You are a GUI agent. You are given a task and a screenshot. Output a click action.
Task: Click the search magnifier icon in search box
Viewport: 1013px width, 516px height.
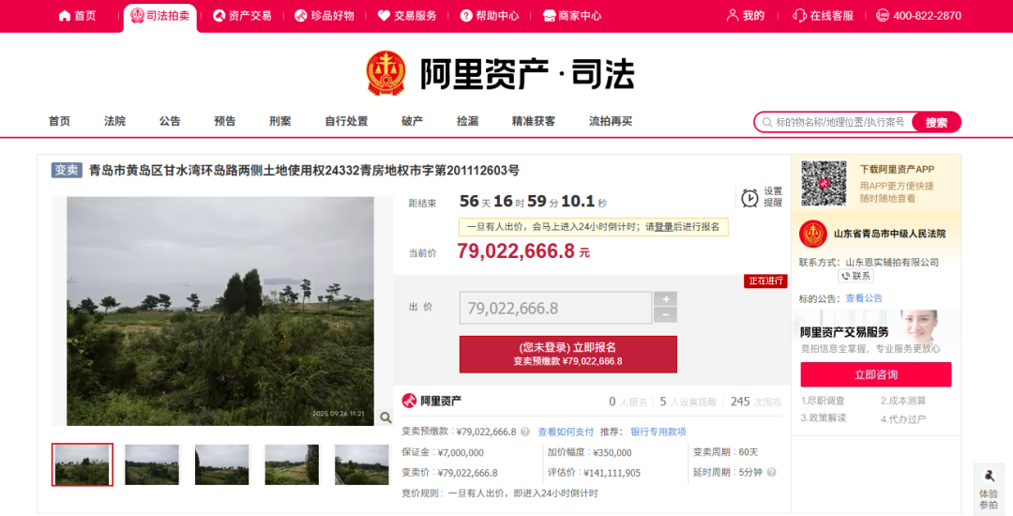[x=767, y=122]
